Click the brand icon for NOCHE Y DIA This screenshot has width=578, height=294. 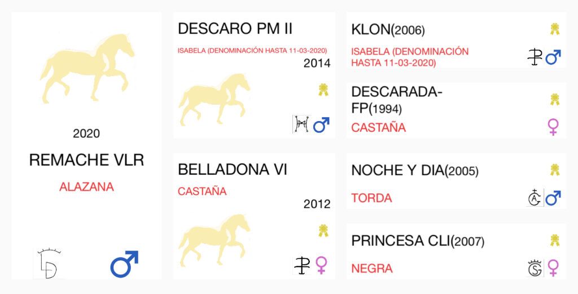point(535,198)
